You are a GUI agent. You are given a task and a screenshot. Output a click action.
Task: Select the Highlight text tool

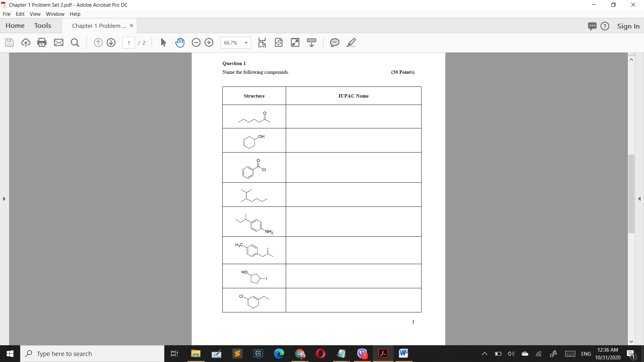(x=351, y=43)
